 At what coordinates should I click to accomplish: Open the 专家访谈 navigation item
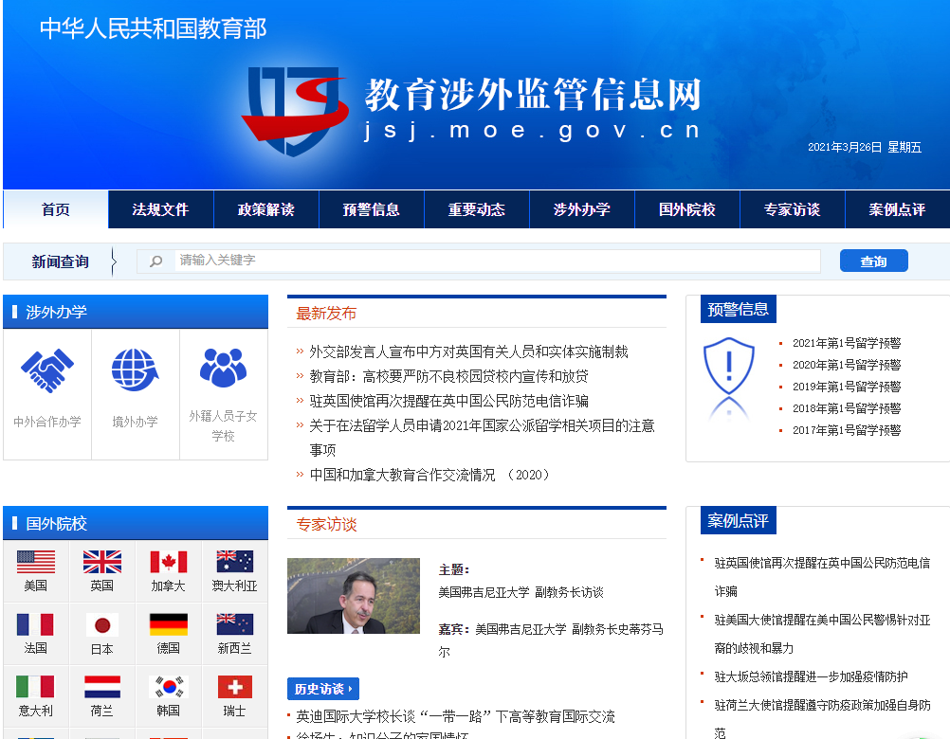[793, 209]
